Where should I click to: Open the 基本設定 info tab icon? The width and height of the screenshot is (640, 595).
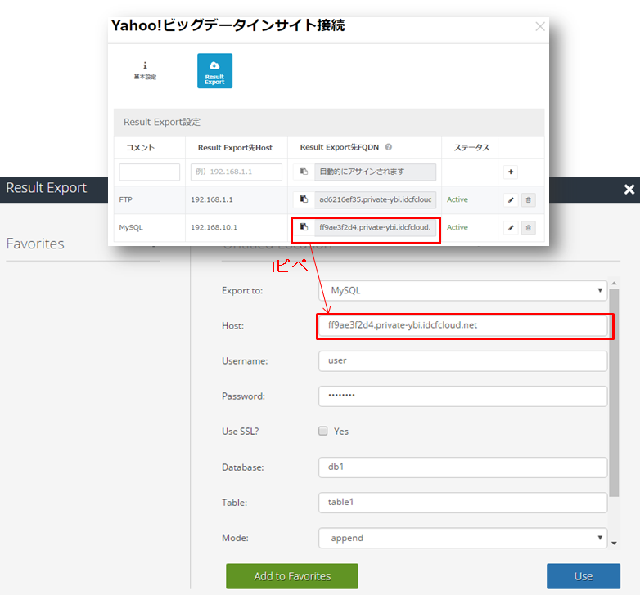pyautogui.click(x=145, y=70)
